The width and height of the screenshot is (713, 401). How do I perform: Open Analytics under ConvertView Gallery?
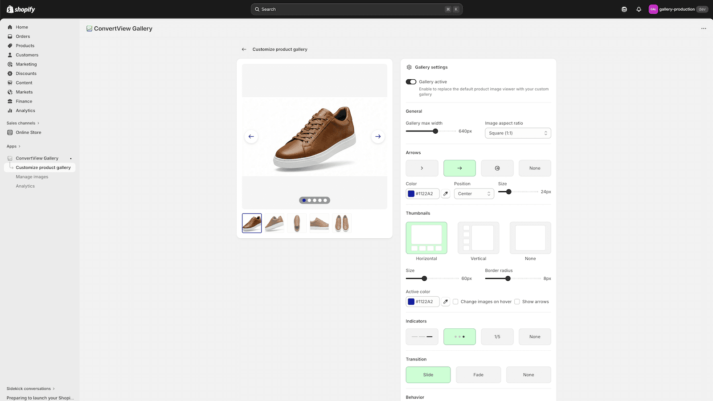click(25, 186)
